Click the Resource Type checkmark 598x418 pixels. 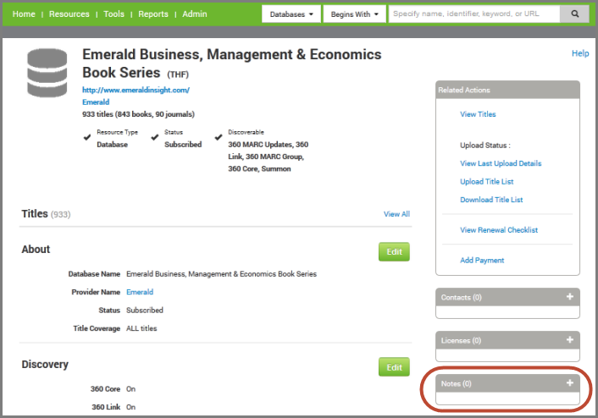(87, 137)
